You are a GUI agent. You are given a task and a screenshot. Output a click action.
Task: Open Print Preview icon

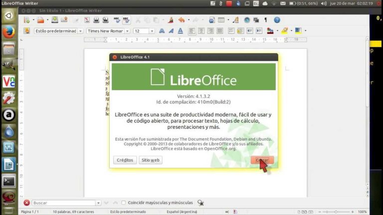coord(106,20)
